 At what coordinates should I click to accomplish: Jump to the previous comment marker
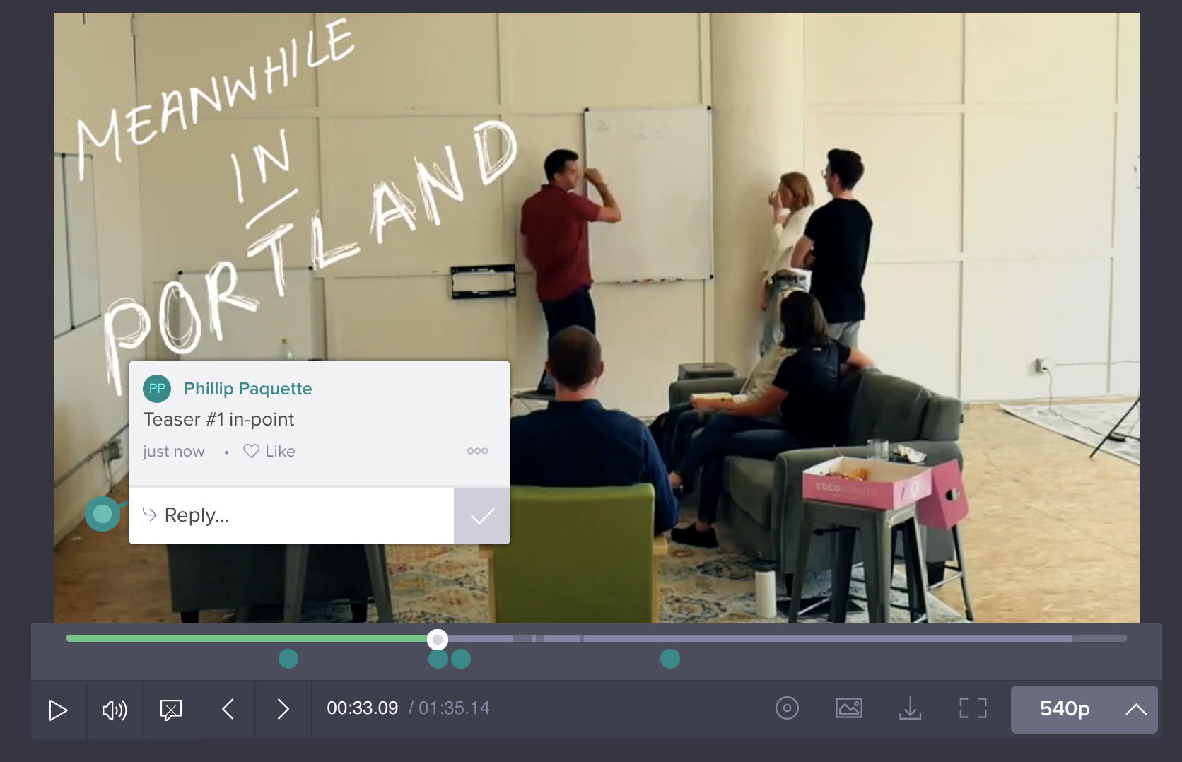(x=228, y=709)
